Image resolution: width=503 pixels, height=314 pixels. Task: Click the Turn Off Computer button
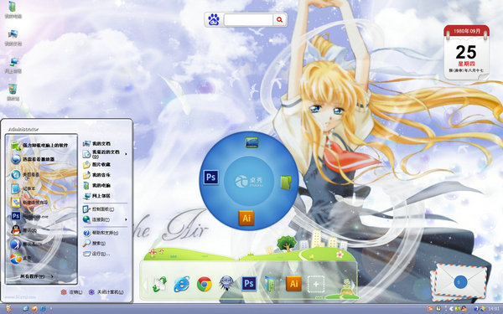click(x=106, y=292)
